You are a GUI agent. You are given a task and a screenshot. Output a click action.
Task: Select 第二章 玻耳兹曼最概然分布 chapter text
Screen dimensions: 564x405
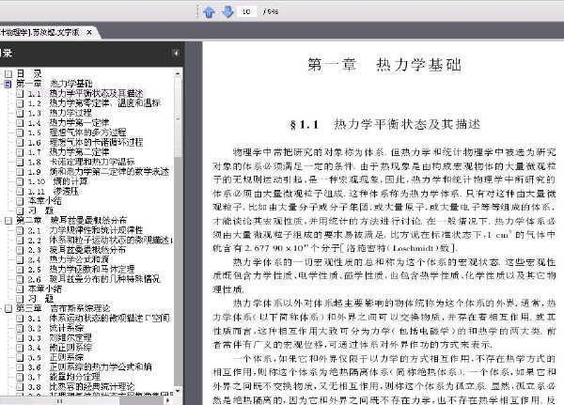(x=71, y=220)
